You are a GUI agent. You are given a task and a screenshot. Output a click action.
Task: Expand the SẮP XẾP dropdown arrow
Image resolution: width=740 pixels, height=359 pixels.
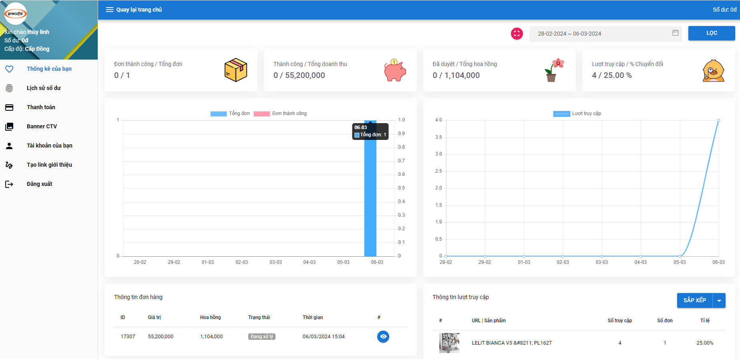[x=719, y=301]
